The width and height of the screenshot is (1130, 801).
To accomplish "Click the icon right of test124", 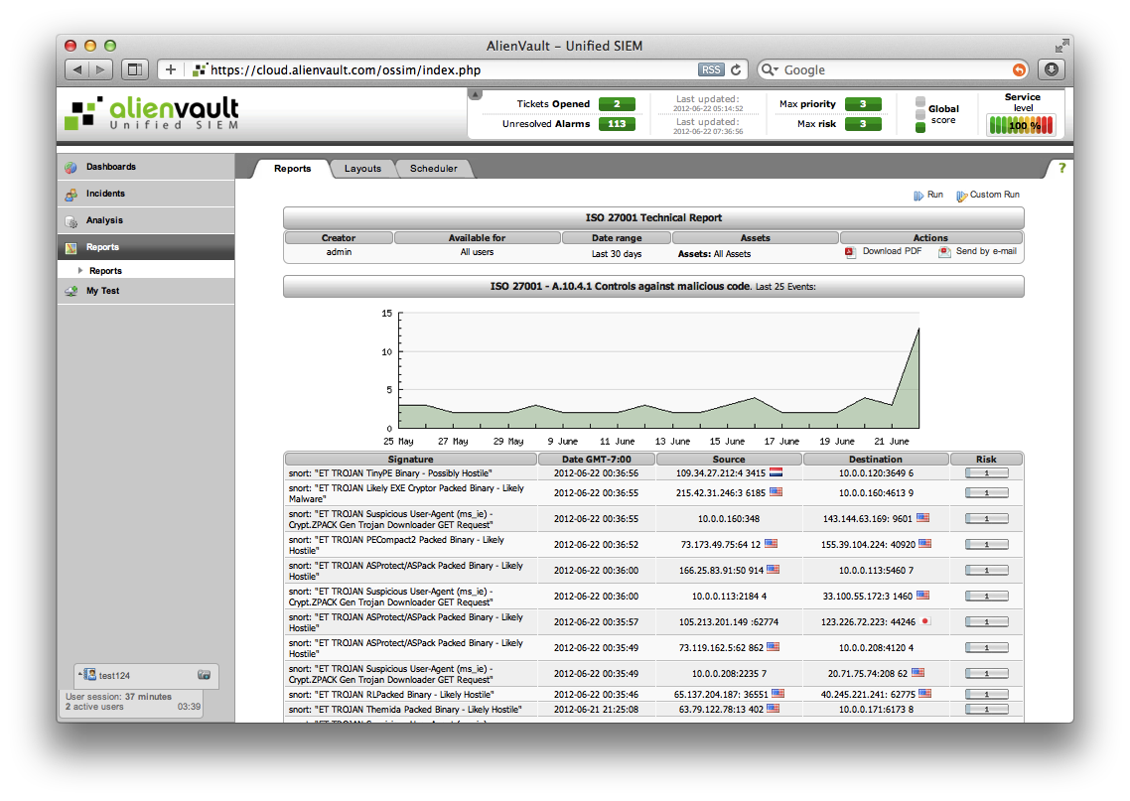I will (204, 675).
